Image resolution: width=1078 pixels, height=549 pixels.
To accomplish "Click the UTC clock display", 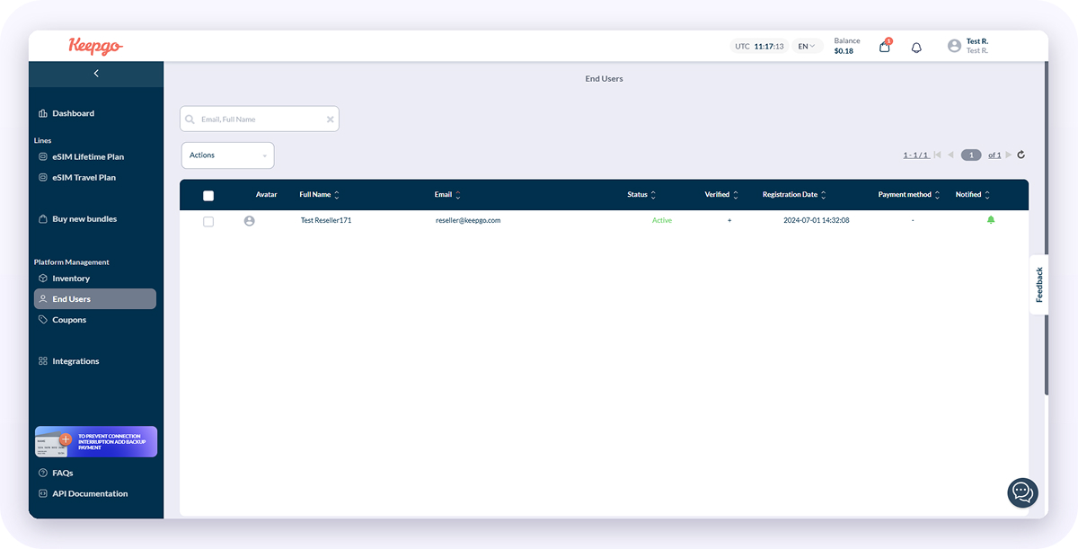I will click(759, 46).
